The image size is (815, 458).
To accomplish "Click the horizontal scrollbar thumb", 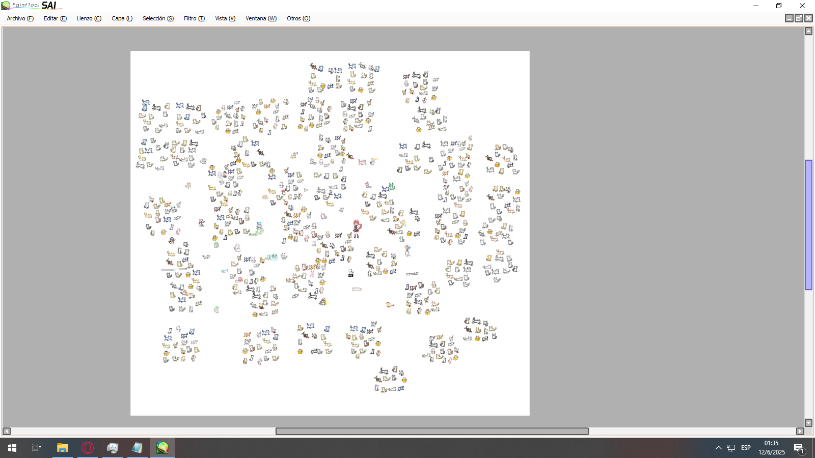I will 432,431.
